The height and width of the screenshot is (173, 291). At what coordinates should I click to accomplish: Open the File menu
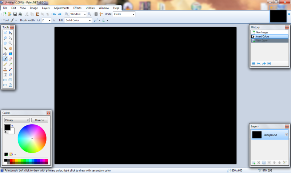click(x=5, y=8)
